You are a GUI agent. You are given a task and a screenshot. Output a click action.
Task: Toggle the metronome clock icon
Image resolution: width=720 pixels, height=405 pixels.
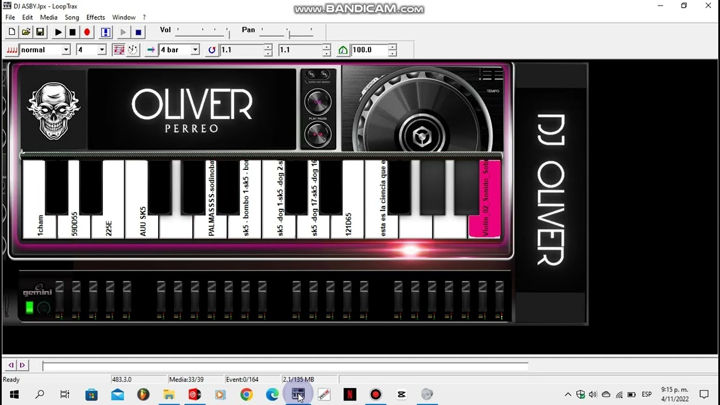coord(133,50)
